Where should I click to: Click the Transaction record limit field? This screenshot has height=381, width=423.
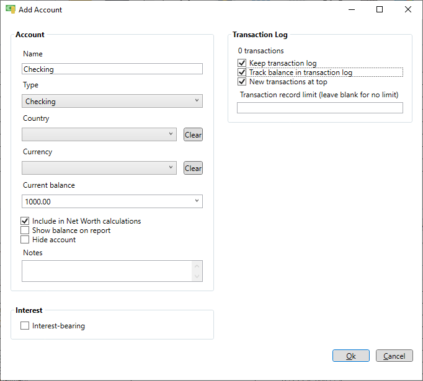pos(320,108)
